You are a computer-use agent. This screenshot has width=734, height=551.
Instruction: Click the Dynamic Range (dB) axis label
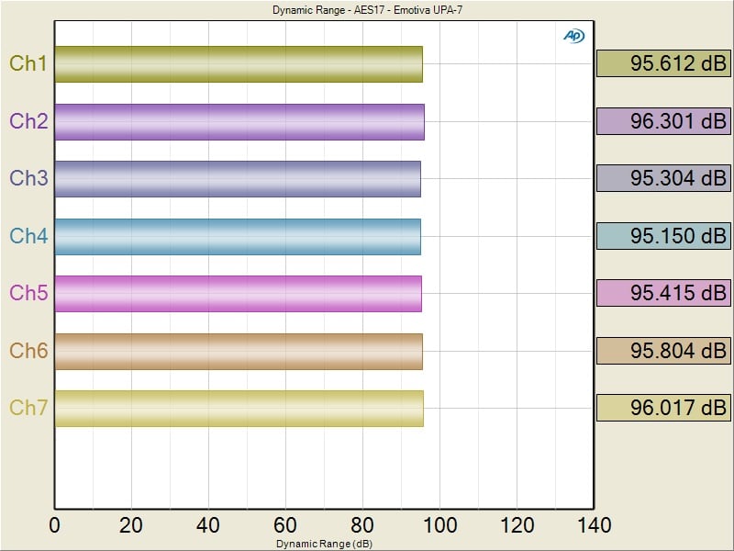coord(324,544)
